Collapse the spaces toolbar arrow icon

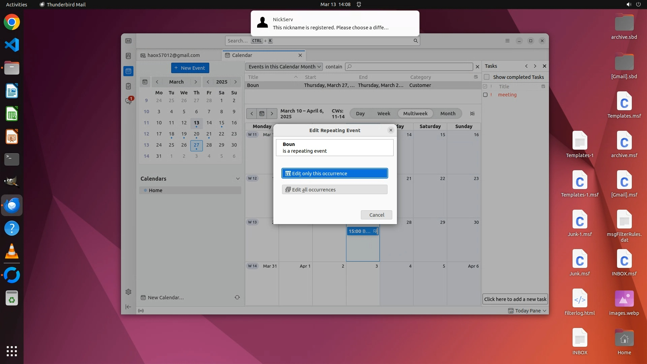click(128, 307)
